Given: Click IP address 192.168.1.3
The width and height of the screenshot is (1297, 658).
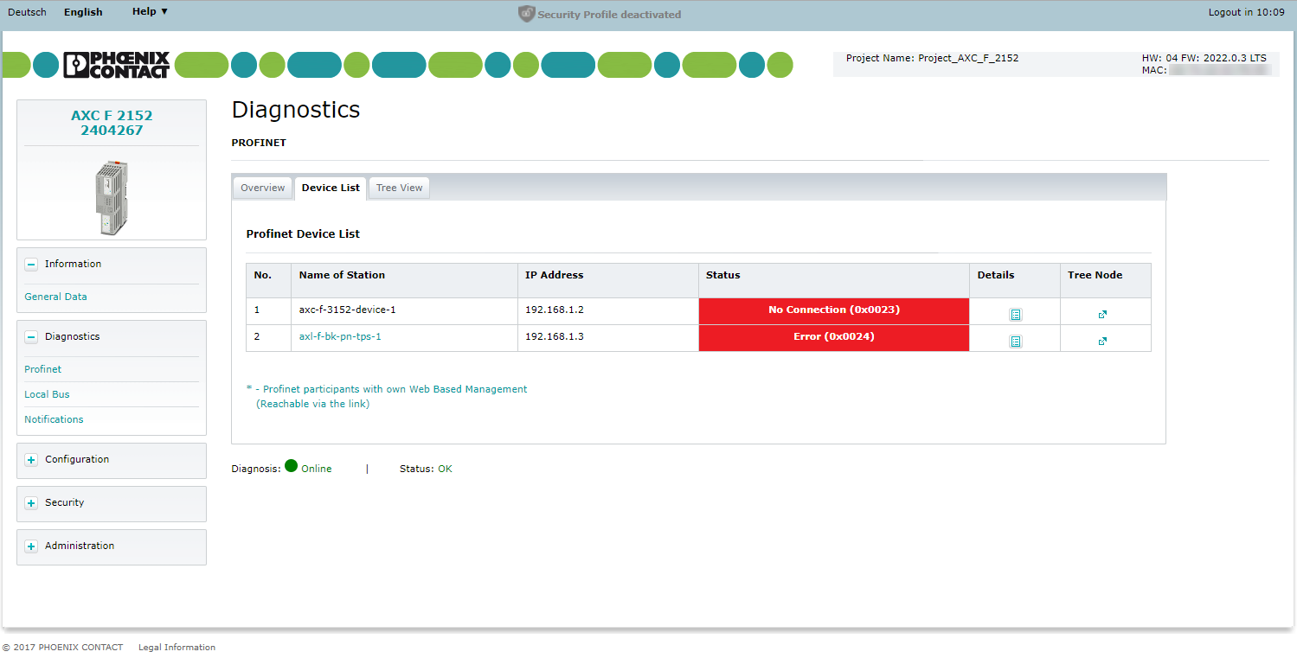Looking at the screenshot, I should point(555,336).
